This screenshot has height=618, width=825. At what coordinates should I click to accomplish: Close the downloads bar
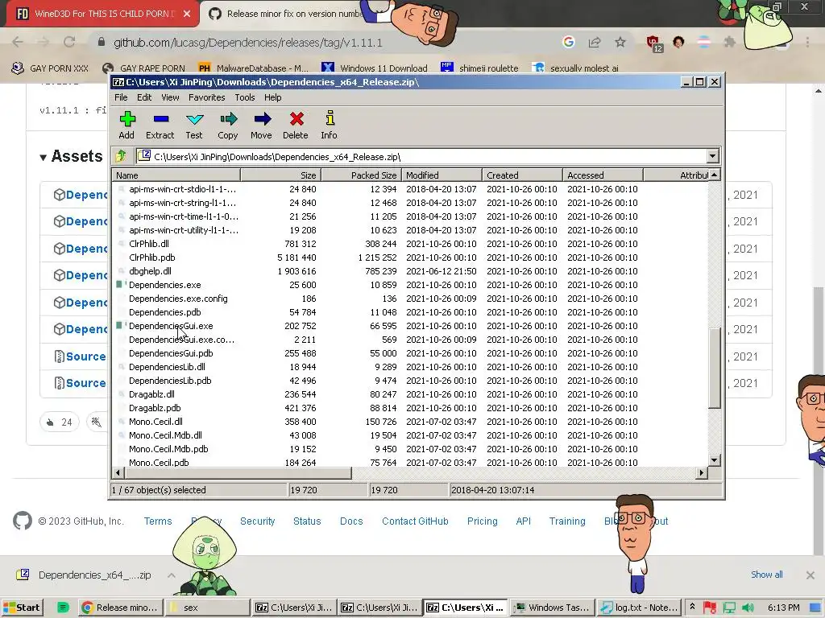click(810, 575)
